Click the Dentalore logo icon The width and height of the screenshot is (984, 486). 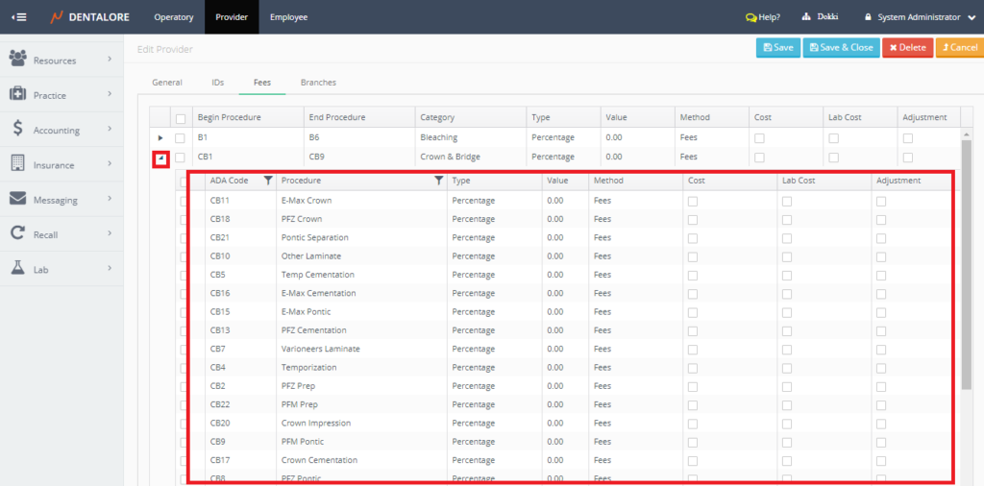tap(57, 17)
